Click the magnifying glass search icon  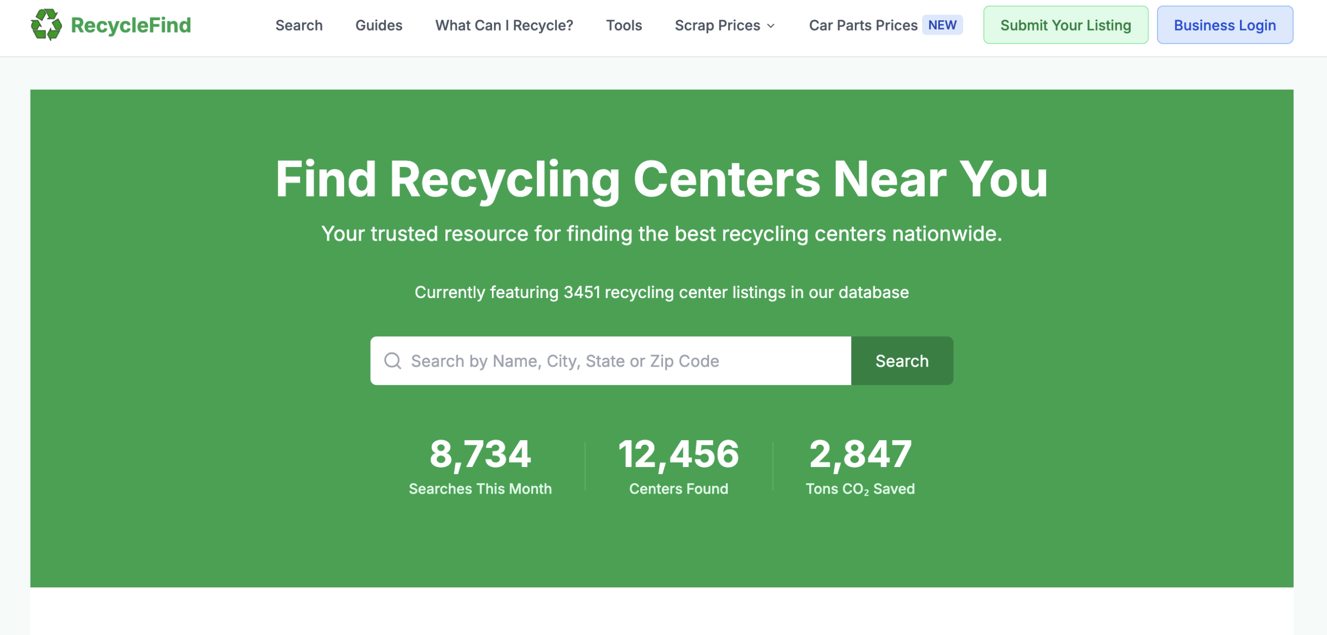pos(392,361)
